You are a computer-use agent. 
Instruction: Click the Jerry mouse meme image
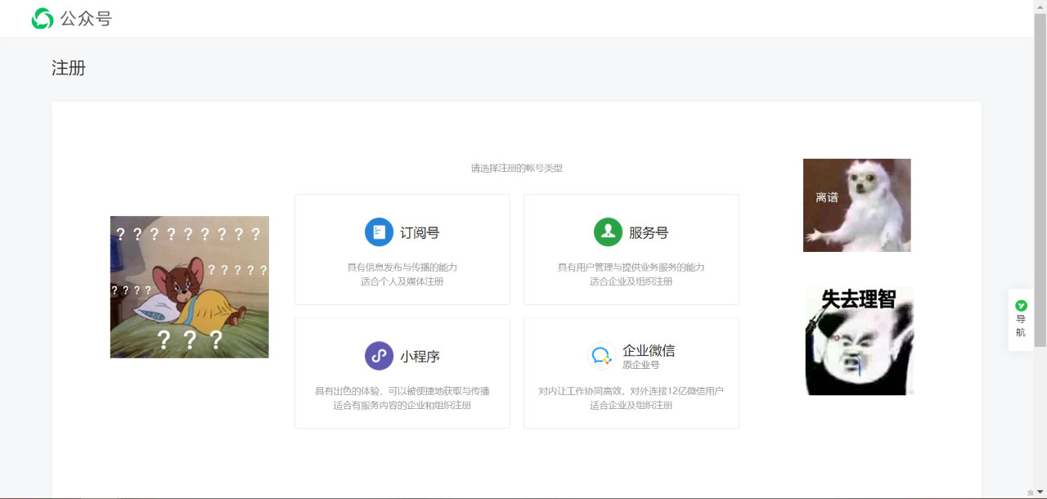189,287
